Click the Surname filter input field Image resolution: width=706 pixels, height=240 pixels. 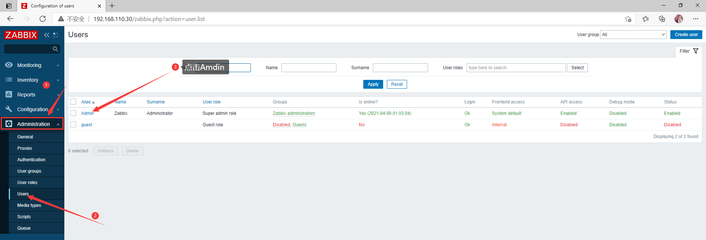(x=400, y=68)
